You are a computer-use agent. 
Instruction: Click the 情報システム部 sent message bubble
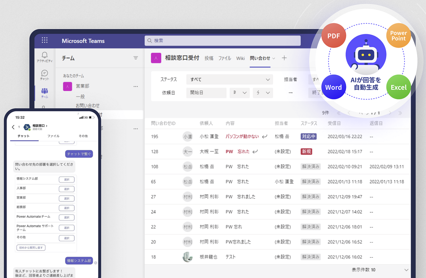tap(79, 261)
